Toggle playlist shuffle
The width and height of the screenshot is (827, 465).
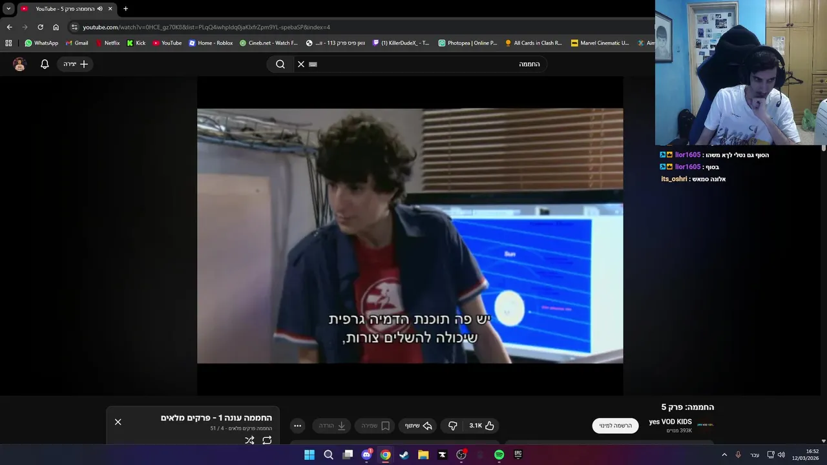[249, 440]
